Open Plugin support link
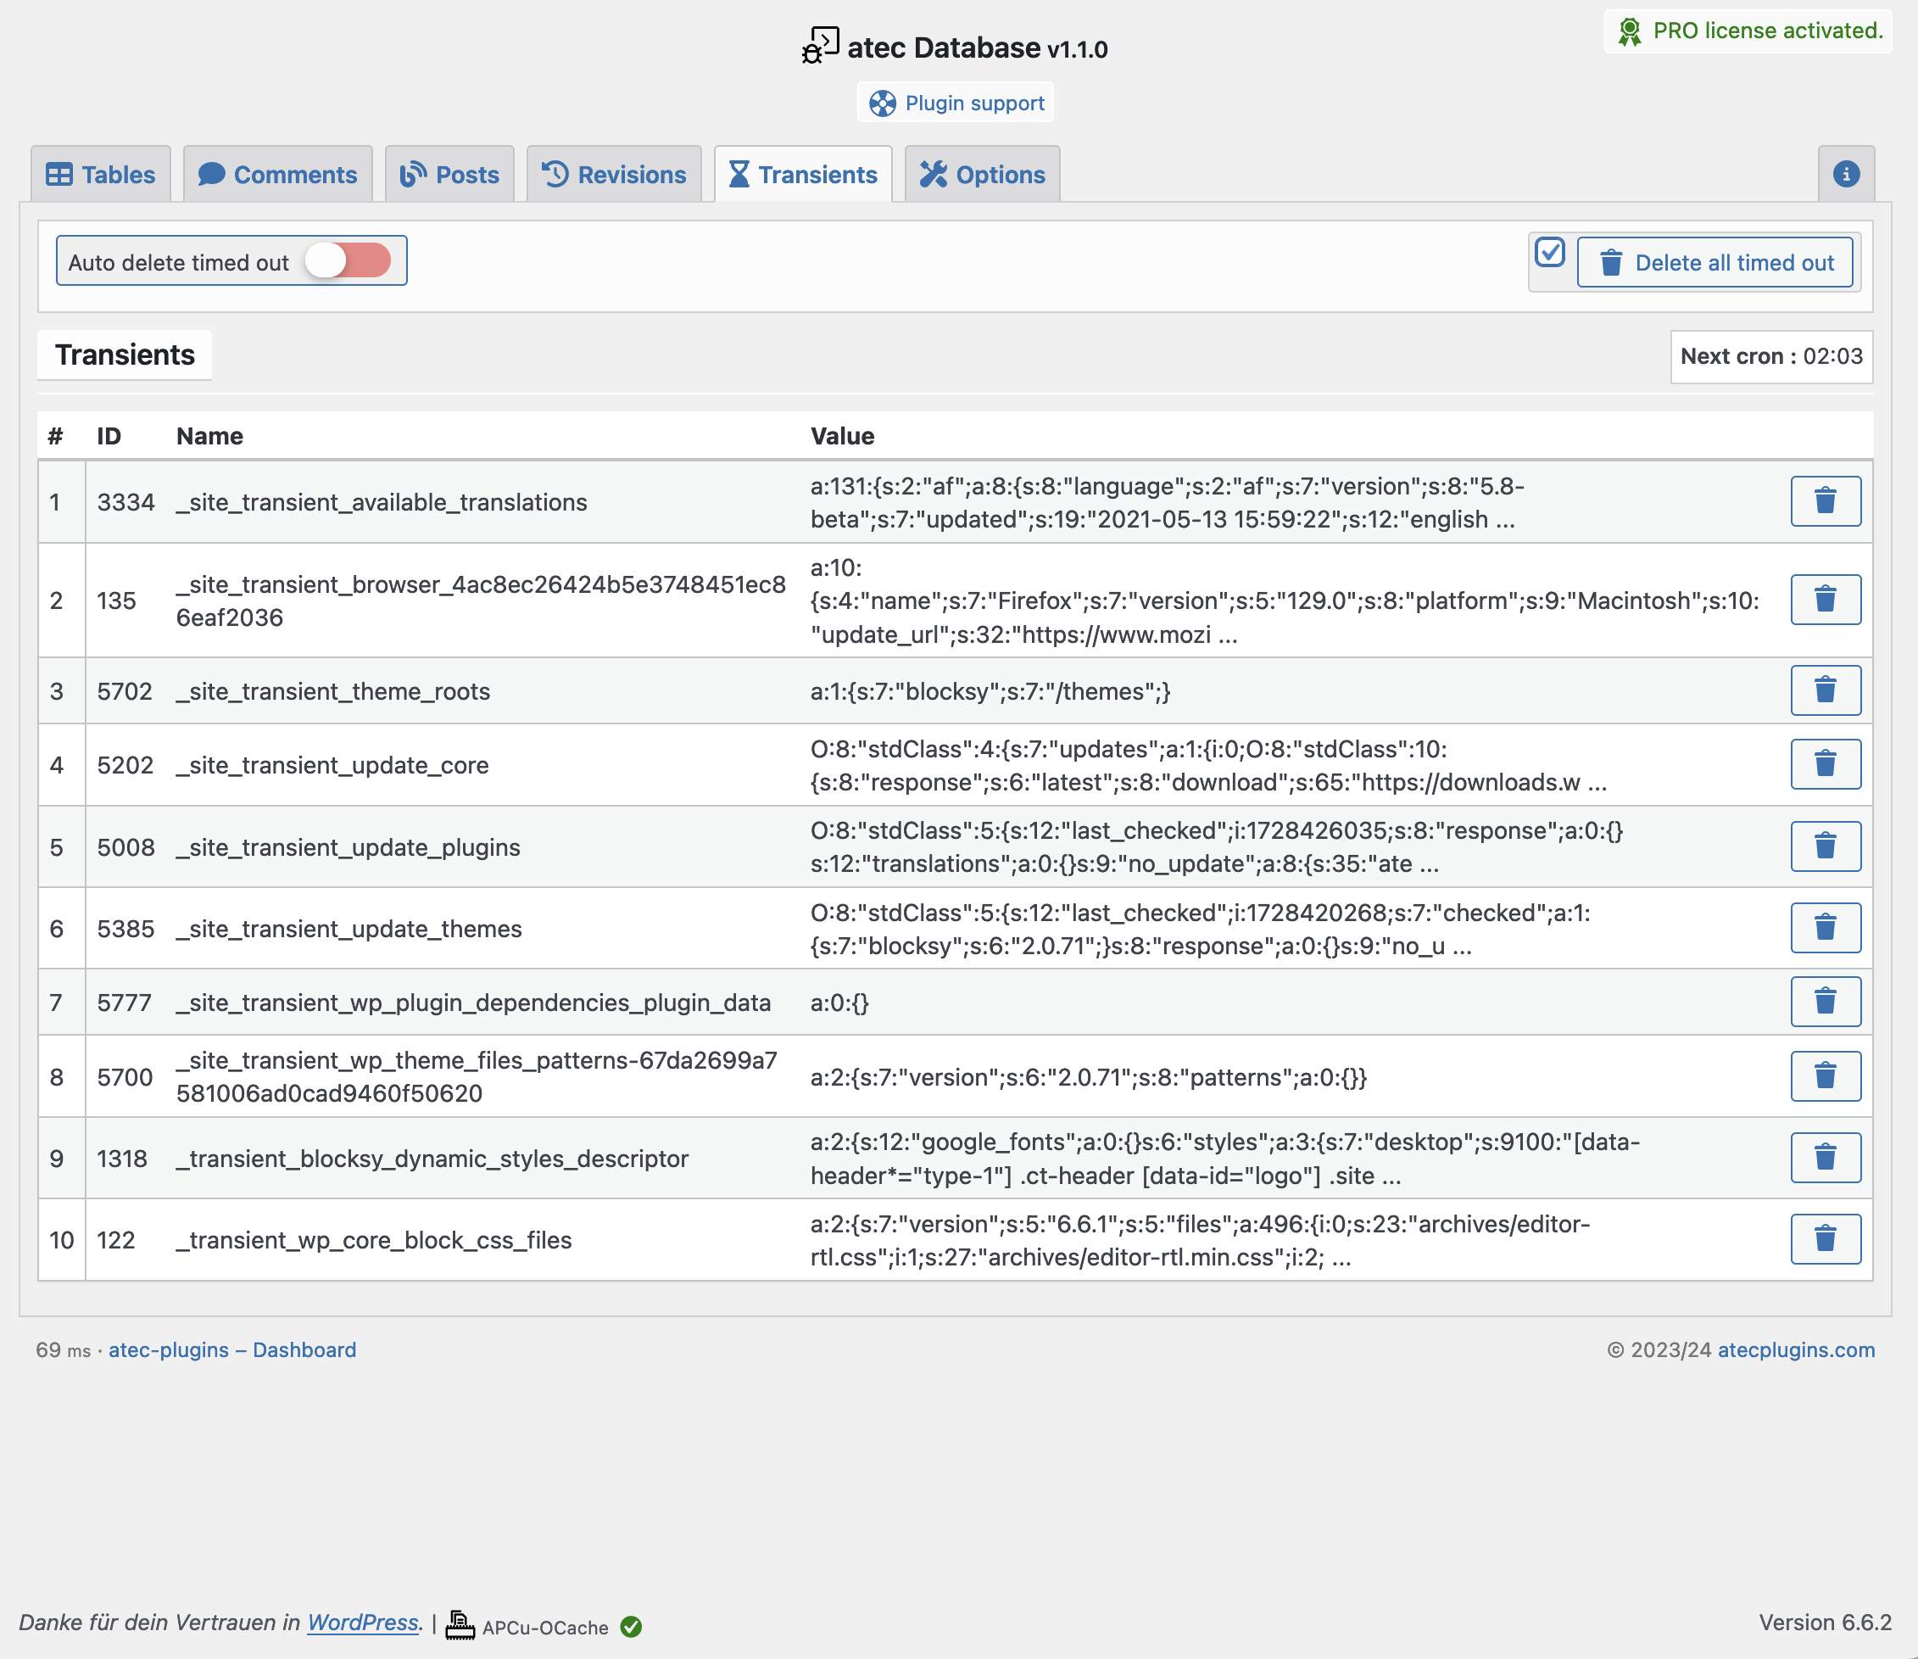1918x1659 pixels. point(956,103)
